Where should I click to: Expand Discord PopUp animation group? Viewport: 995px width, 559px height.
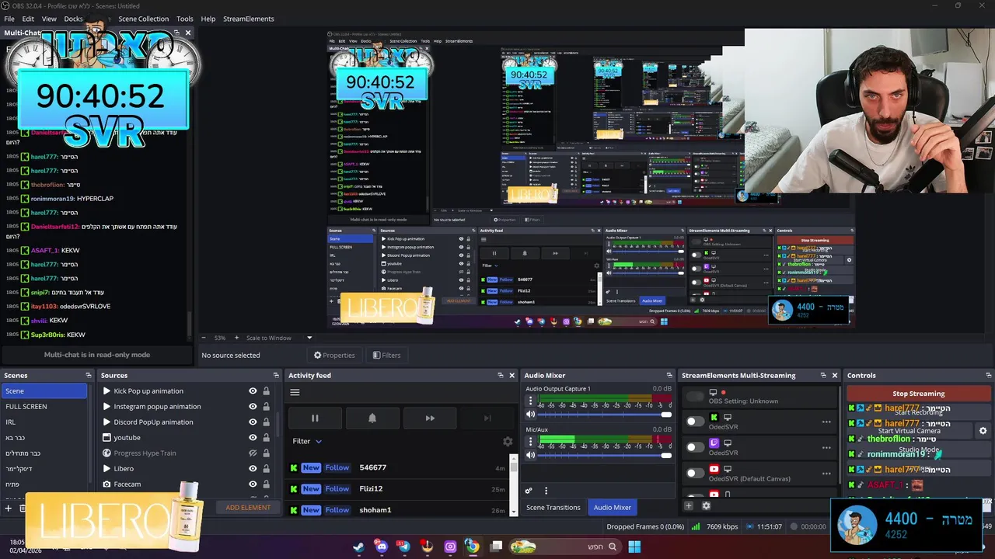pyautogui.click(x=106, y=422)
